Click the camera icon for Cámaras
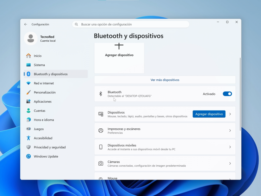Image resolution: width=261 pixels, height=196 pixels. (101, 163)
